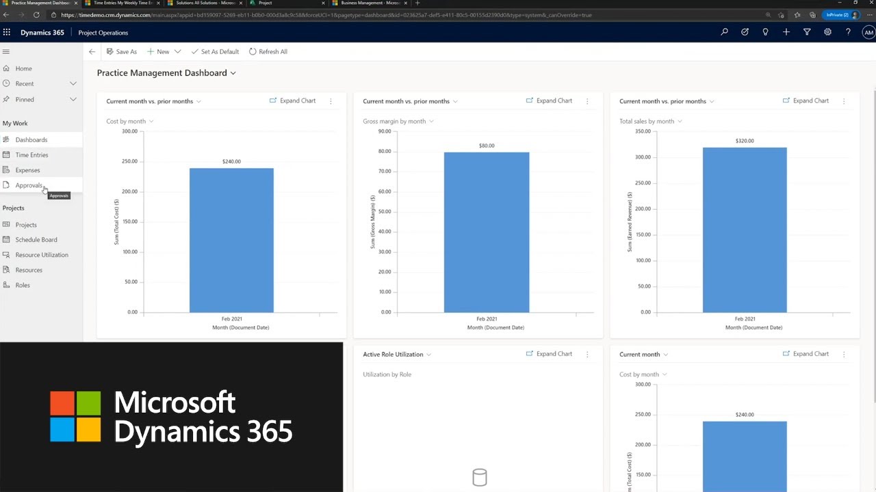Open advanced find funnel icon
The height and width of the screenshot is (492, 876).
[x=807, y=32]
